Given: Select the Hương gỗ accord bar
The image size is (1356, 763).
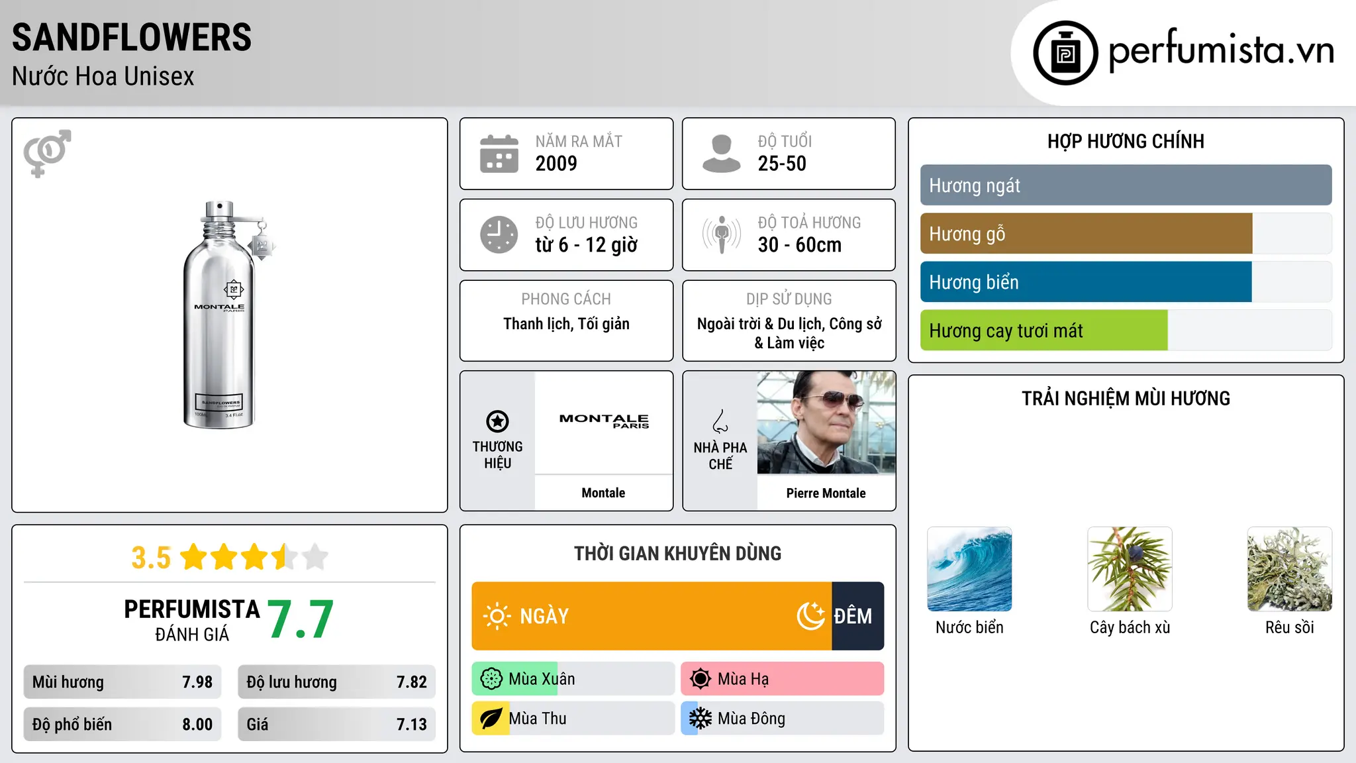Looking at the screenshot, I should pos(1126,234).
